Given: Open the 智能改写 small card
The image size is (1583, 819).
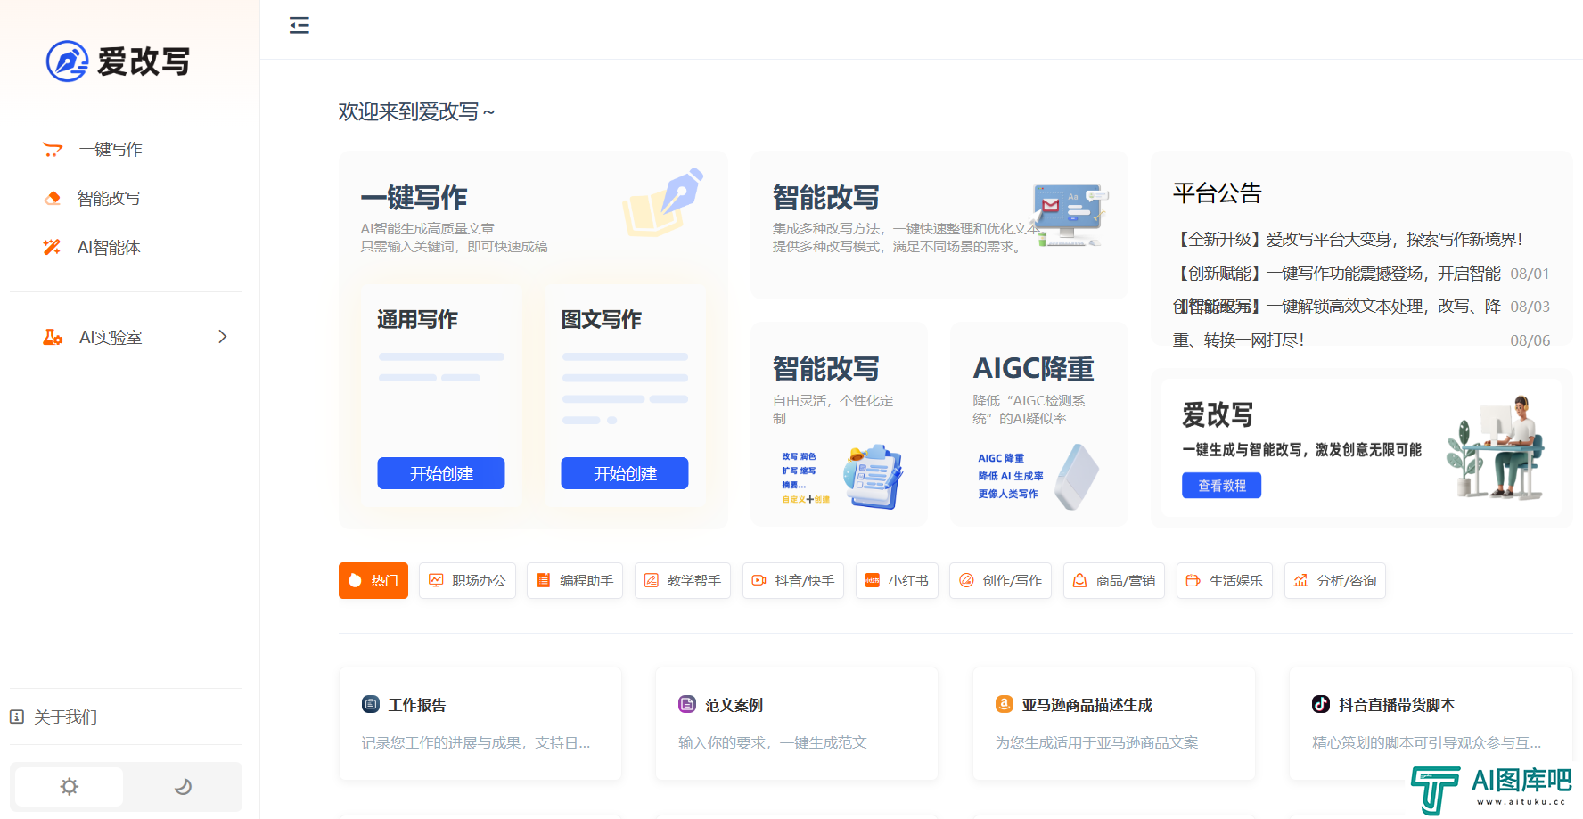Looking at the screenshot, I should (x=840, y=424).
